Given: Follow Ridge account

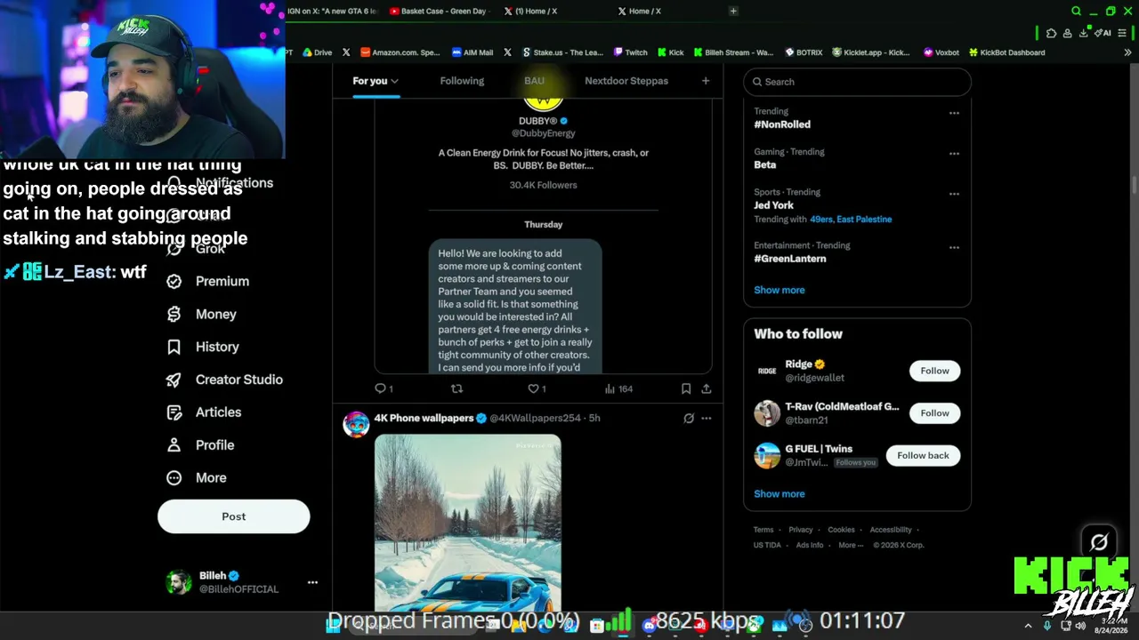Looking at the screenshot, I should click(934, 371).
